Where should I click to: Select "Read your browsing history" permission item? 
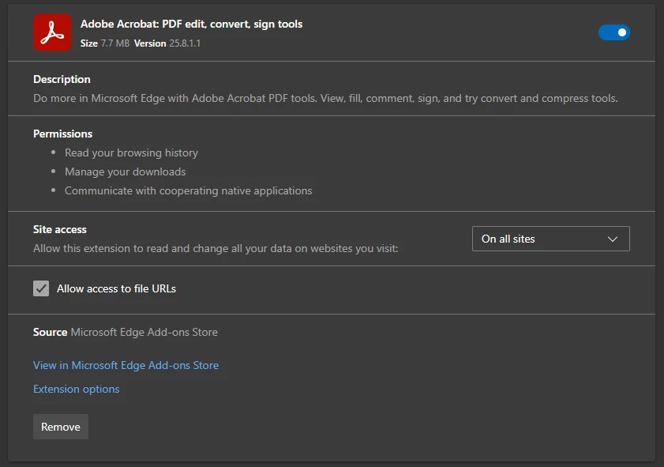[131, 153]
